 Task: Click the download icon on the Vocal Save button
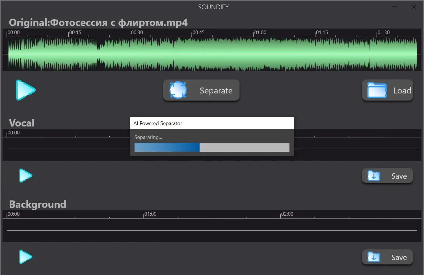tap(374, 176)
